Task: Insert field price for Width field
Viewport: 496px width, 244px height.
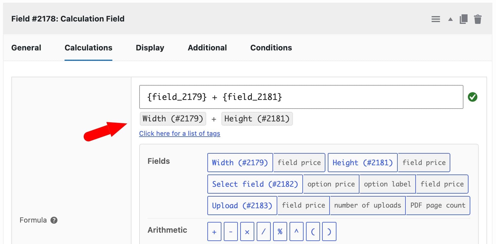Action: [299, 163]
